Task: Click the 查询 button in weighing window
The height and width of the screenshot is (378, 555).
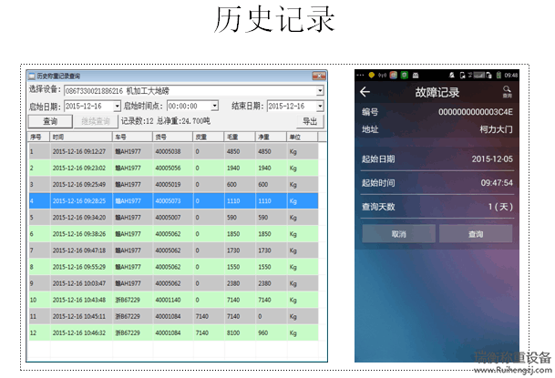Action: tap(50, 122)
